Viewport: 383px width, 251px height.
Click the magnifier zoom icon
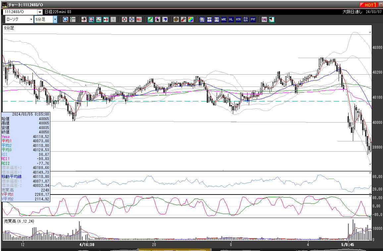(66, 19)
